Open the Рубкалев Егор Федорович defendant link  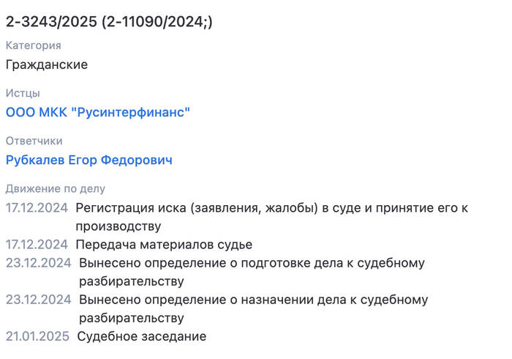[x=89, y=160]
